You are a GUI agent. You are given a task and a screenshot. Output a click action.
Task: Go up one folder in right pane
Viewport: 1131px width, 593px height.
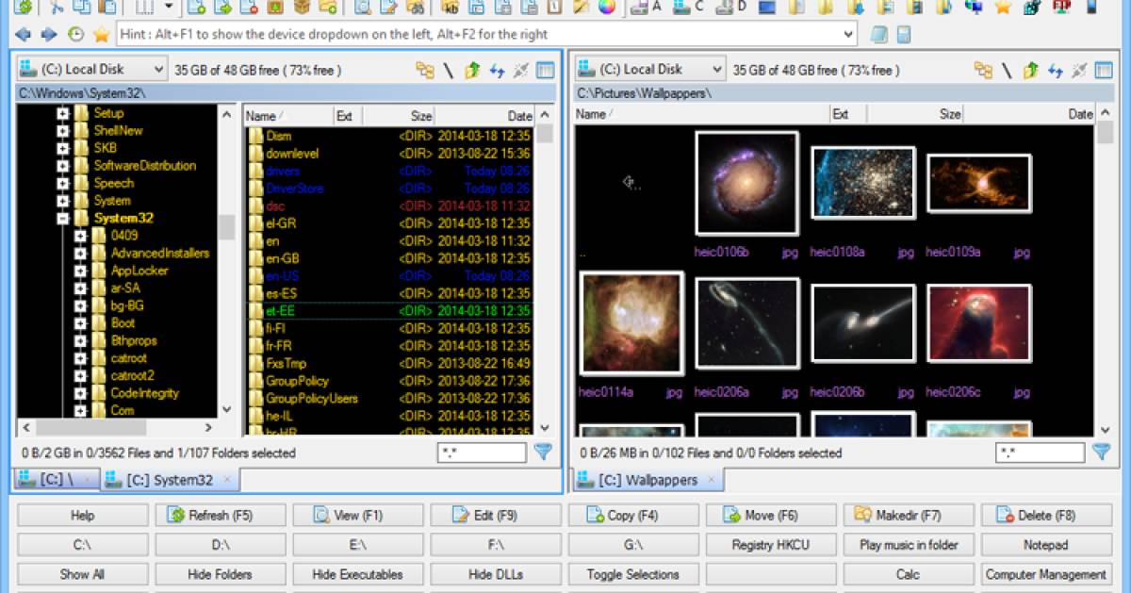1031,70
